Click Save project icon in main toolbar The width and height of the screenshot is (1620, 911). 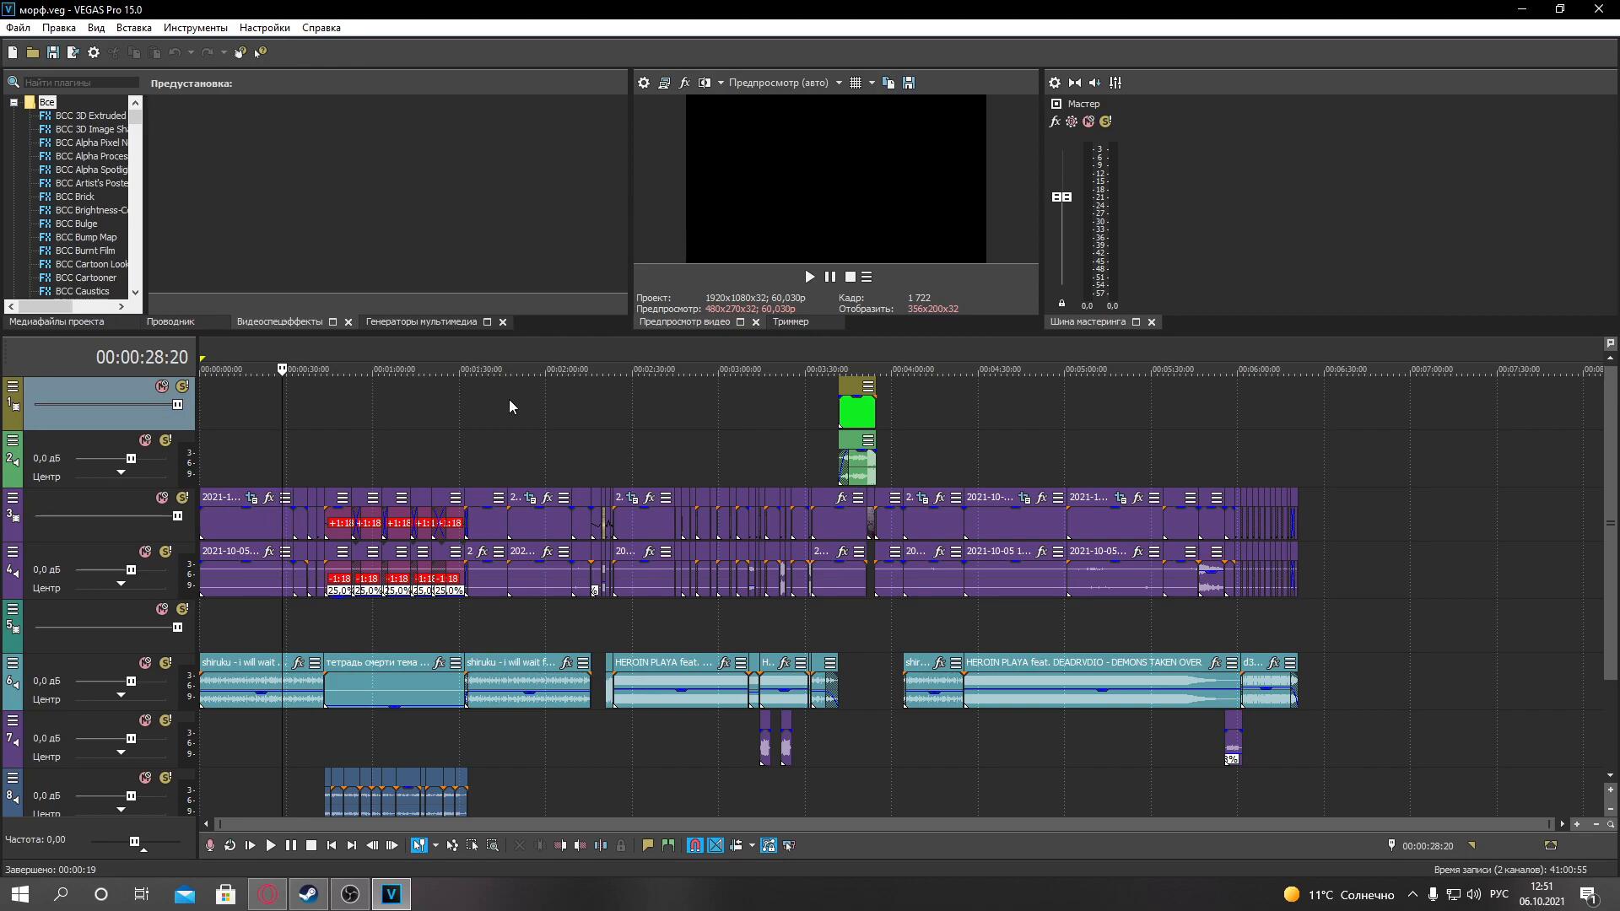(x=52, y=52)
